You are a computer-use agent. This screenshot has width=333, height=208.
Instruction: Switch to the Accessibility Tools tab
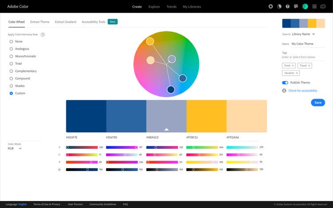point(93,22)
